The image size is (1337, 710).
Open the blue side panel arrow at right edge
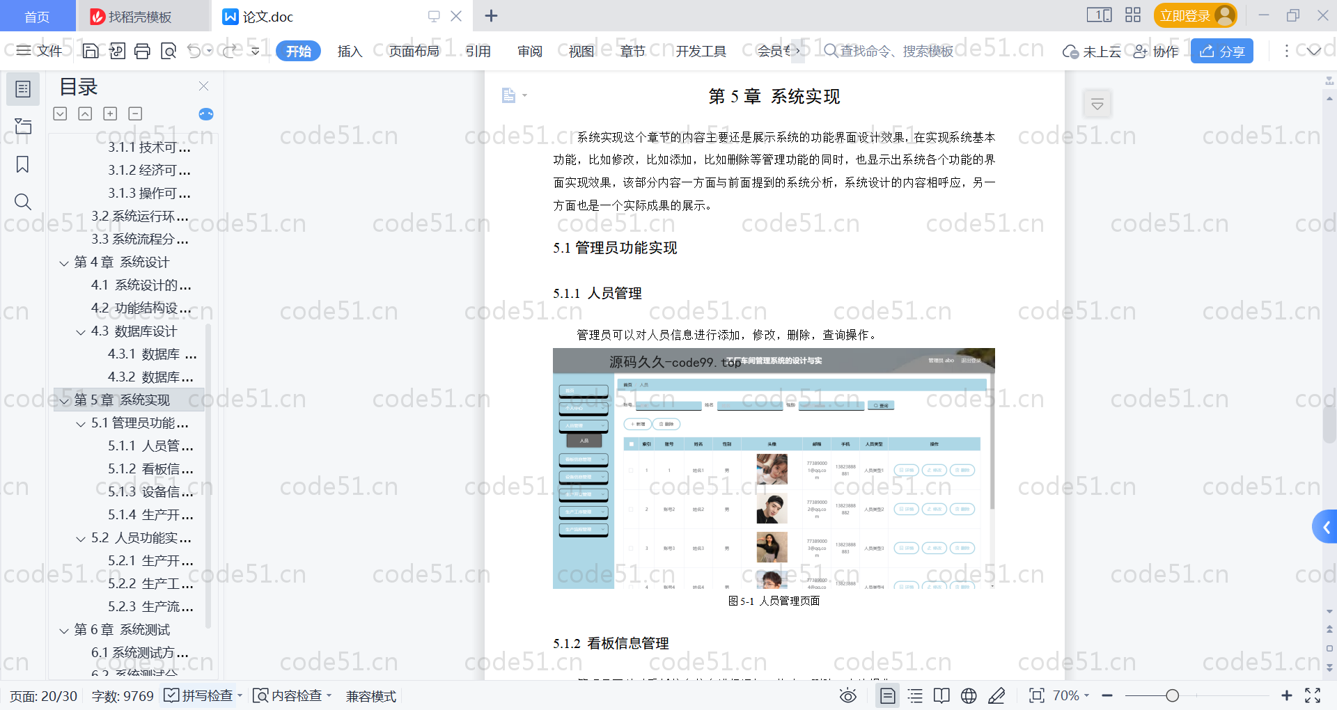[x=1325, y=527]
